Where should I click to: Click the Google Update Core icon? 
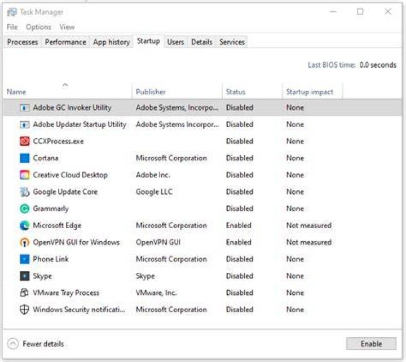tap(25, 191)
